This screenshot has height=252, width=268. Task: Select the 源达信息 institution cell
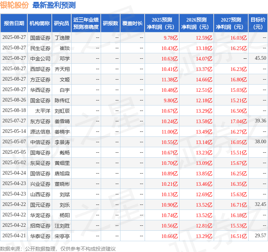tap(40, 132)
